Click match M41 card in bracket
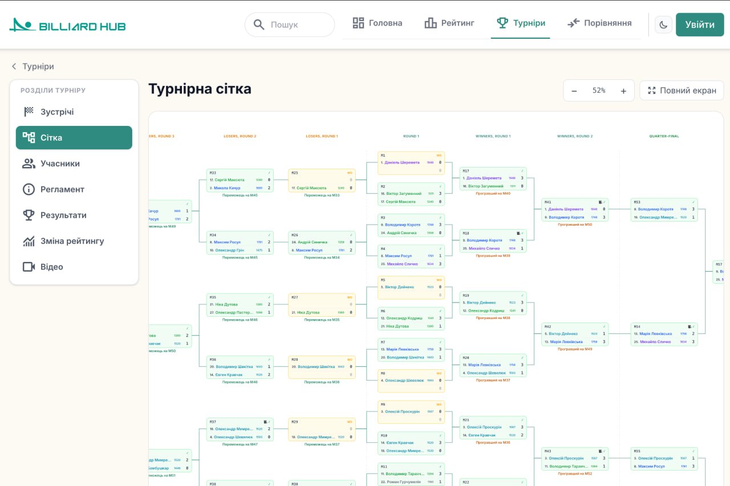The width and height of the screenshot is (730, 486). pyautogui.click(x=574, y=210)
